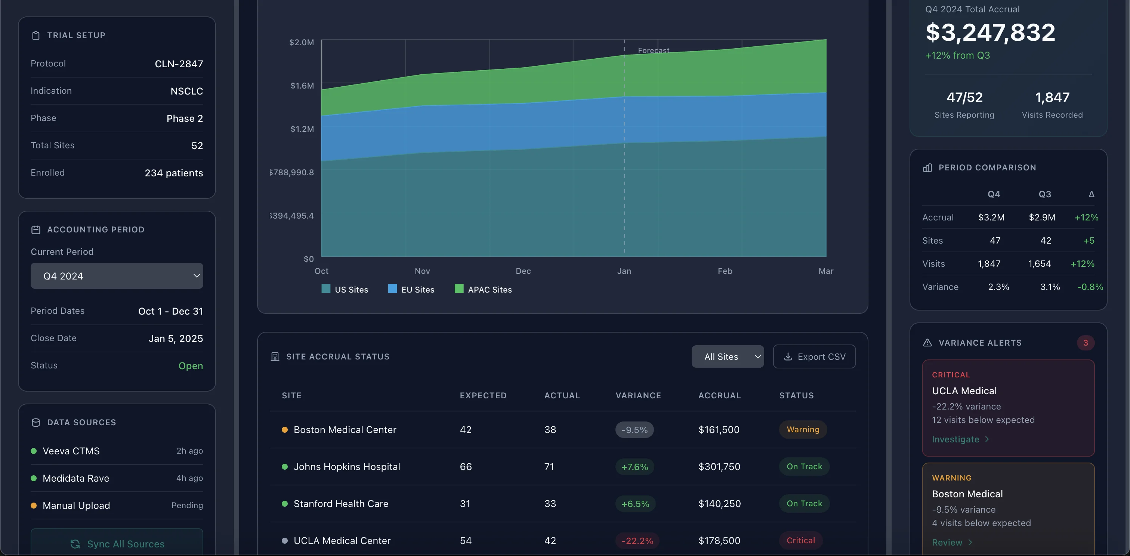The image size is (1130, 556).
Task: Click the Site Accrual Status calculator icon
Action: [275, 356]
